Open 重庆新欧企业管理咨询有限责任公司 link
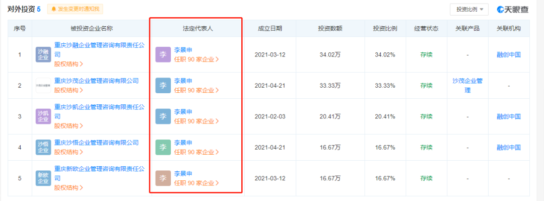 tap(99, 173)
